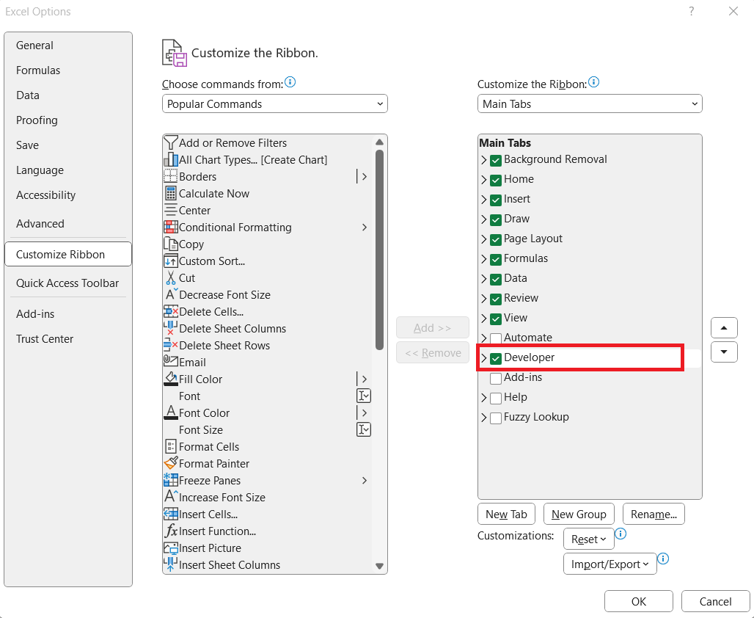This screenshot has width=754, height=618.
Task: Open the Main Tabs ribbon dropdown
Action: (590, 103)
